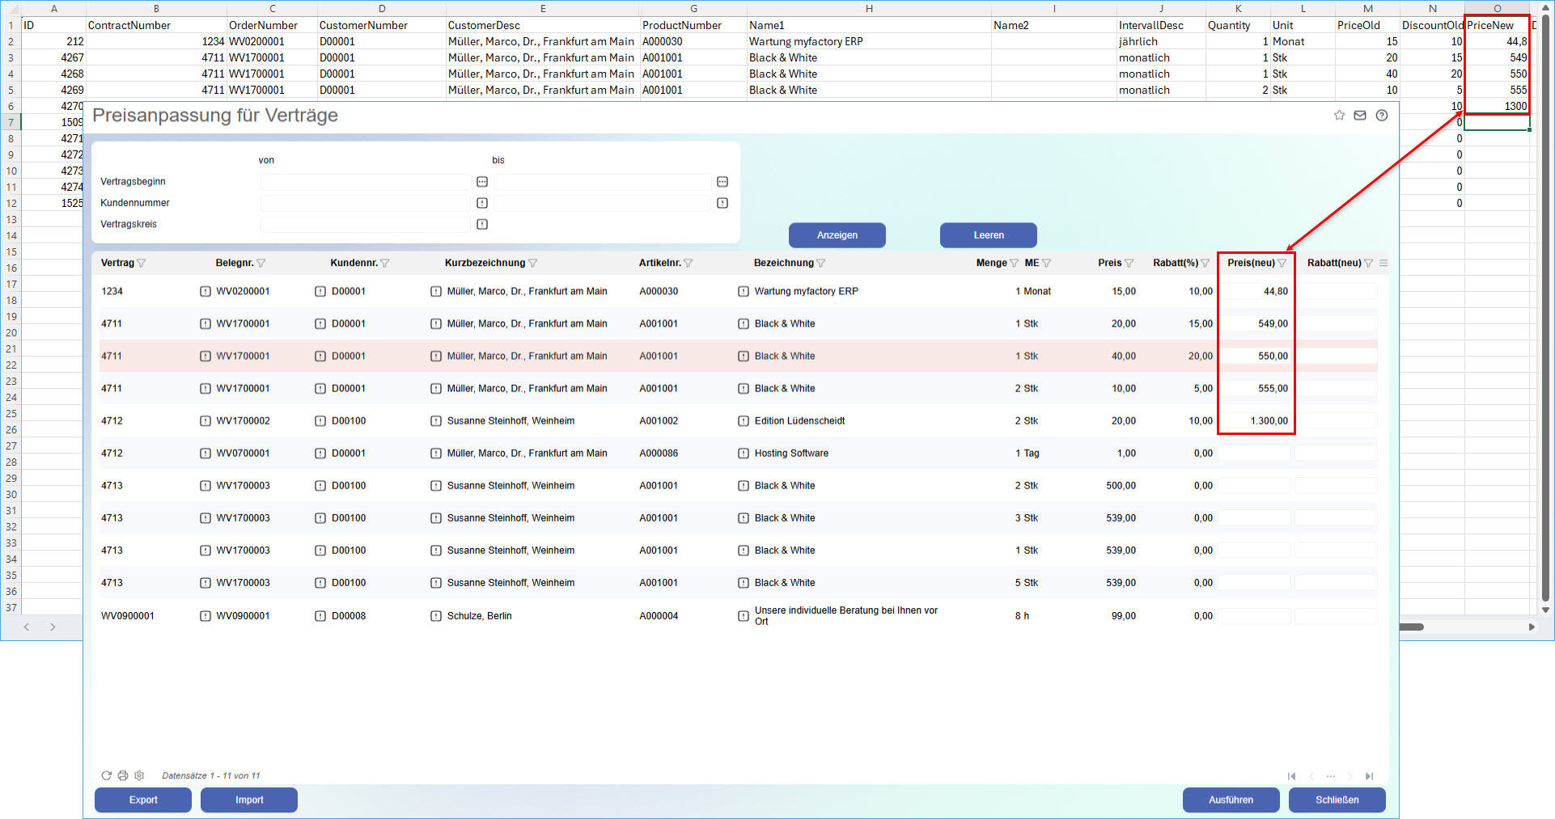Click info icon next to contract WV0900001
This screenshot has height=819, width=1555.
click(x=205, y=616)
